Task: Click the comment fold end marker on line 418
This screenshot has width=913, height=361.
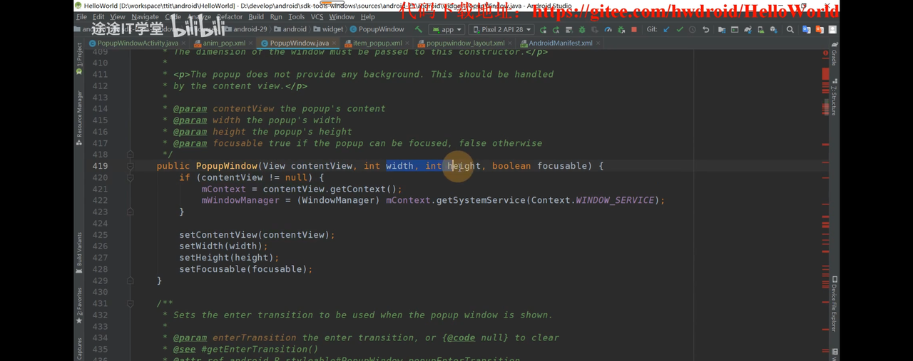Action: [x=131, y=155]
